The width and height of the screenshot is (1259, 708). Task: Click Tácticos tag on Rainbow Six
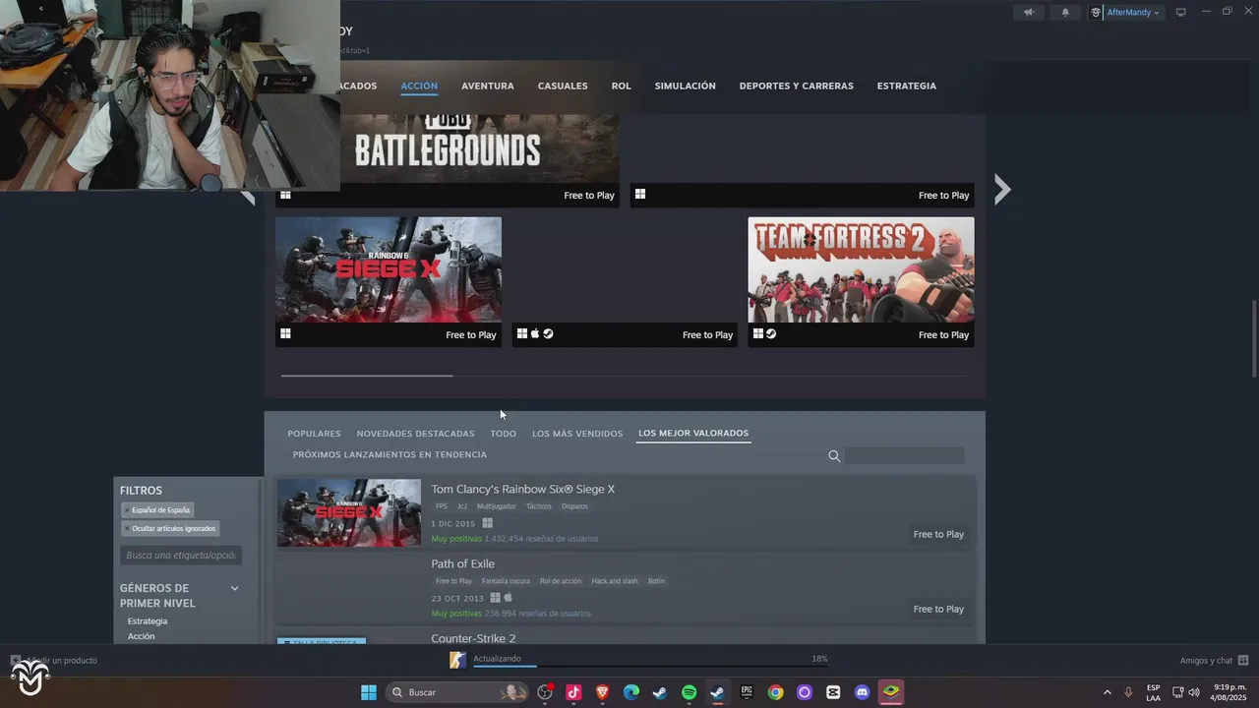coord(539,506)
